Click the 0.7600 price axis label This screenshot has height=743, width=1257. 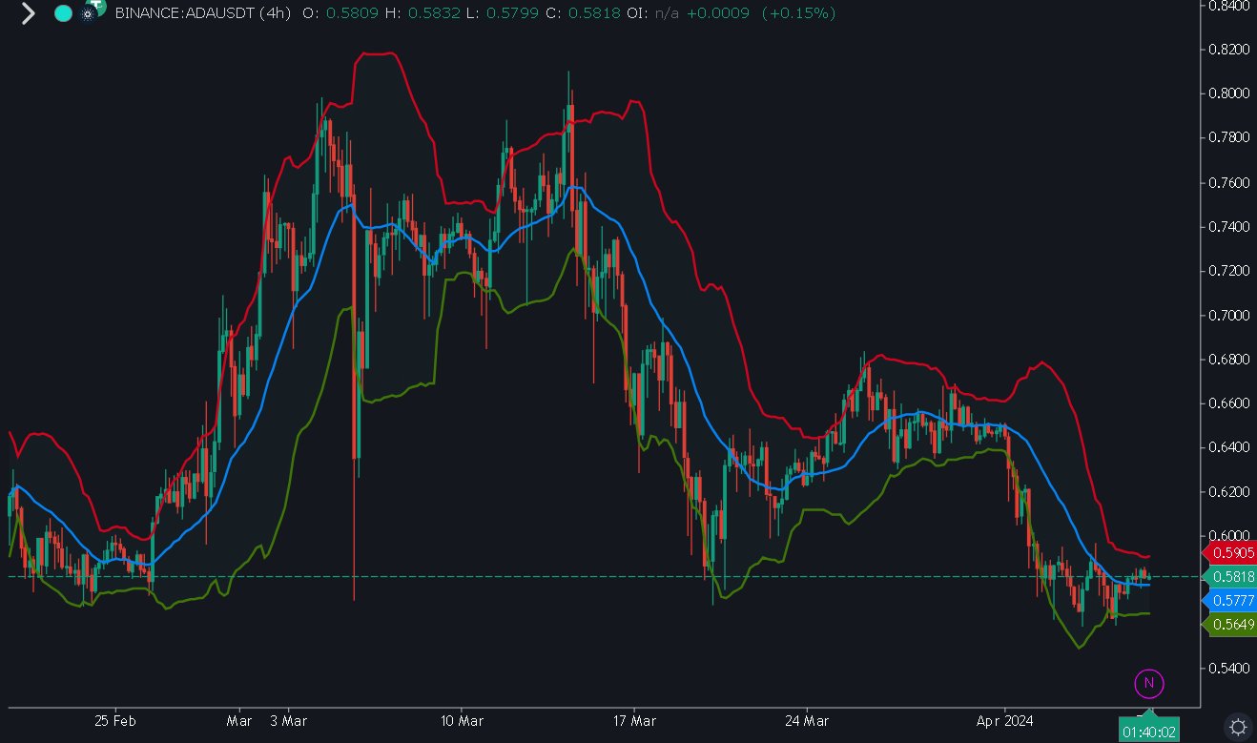click(x=1227, y=182)
